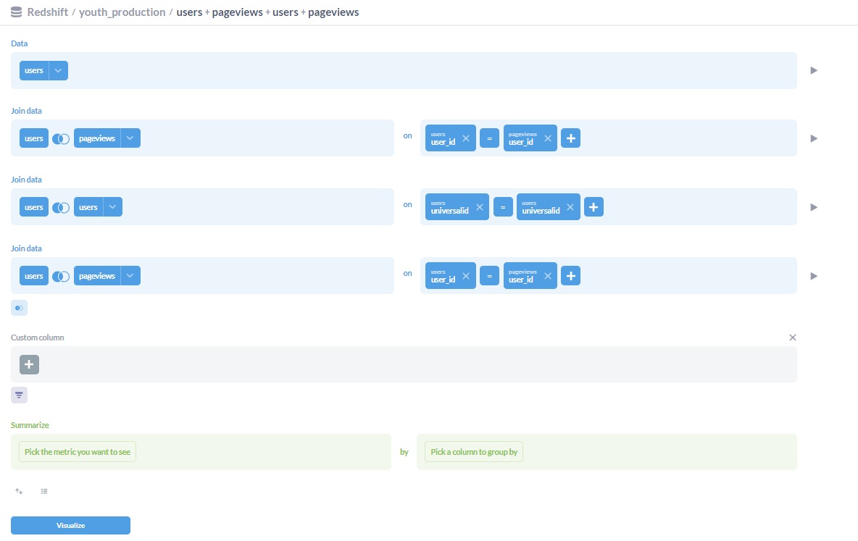858x541 pixels.
Task: Click the Visualize button
Action: click(70, 525)
